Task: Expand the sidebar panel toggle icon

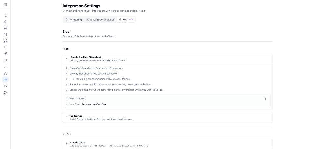Action: click(x=5, y=5)
